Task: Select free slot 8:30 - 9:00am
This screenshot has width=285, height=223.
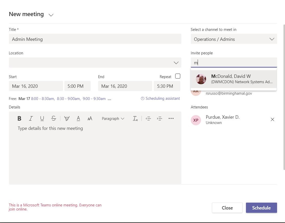Action: point(69,98)
